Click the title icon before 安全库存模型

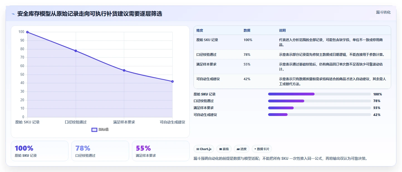pyautogui.click(x=13, y=14)
